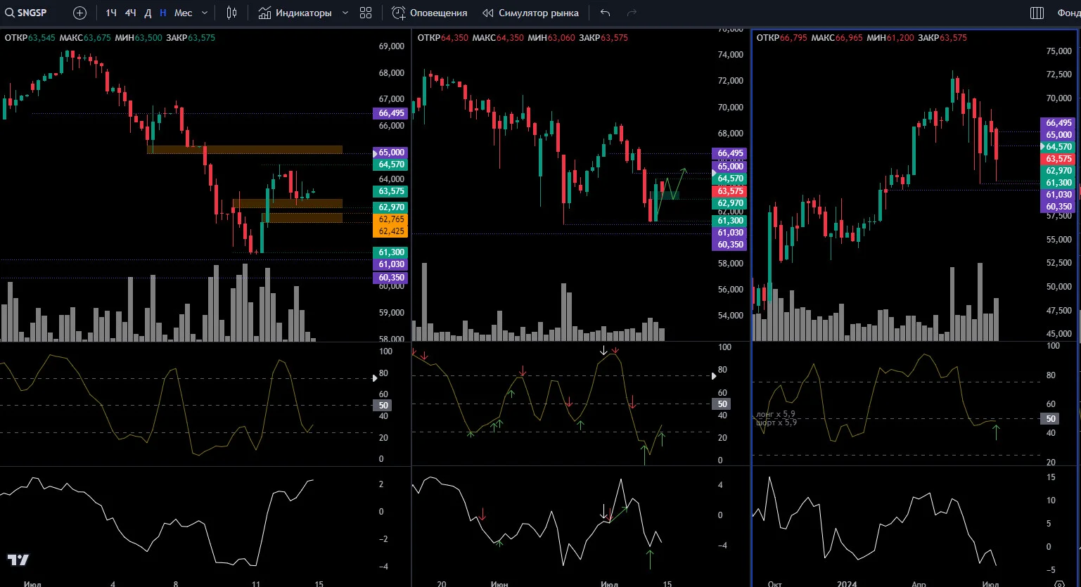
Task: Create an alert with Оповещения
Action: tap(430, 13)
